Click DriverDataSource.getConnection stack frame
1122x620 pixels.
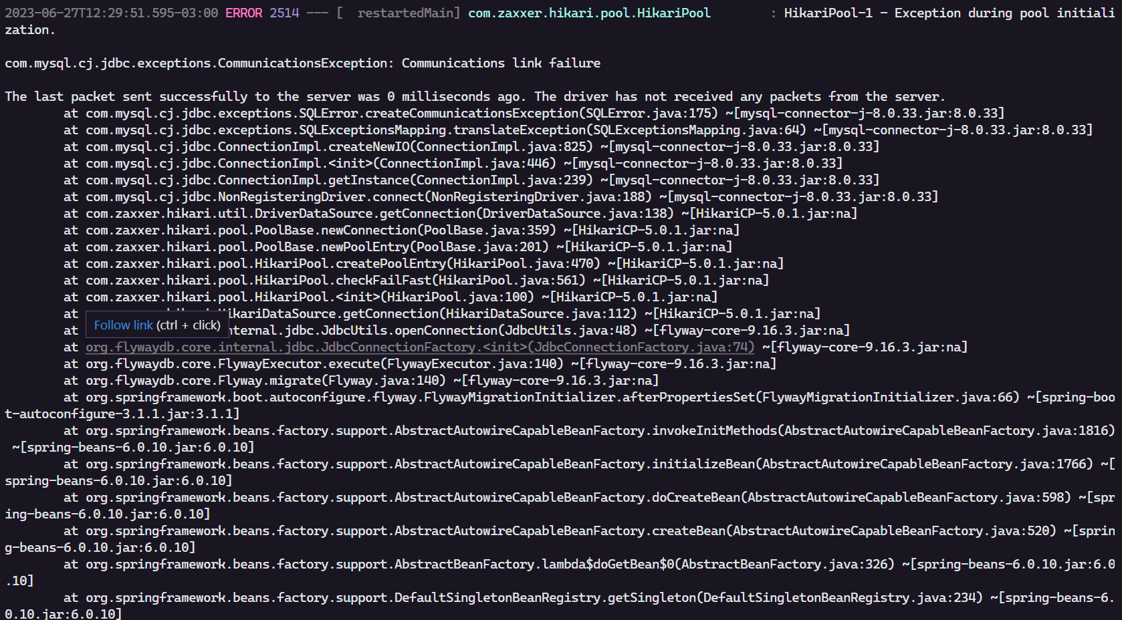point(461,213)
